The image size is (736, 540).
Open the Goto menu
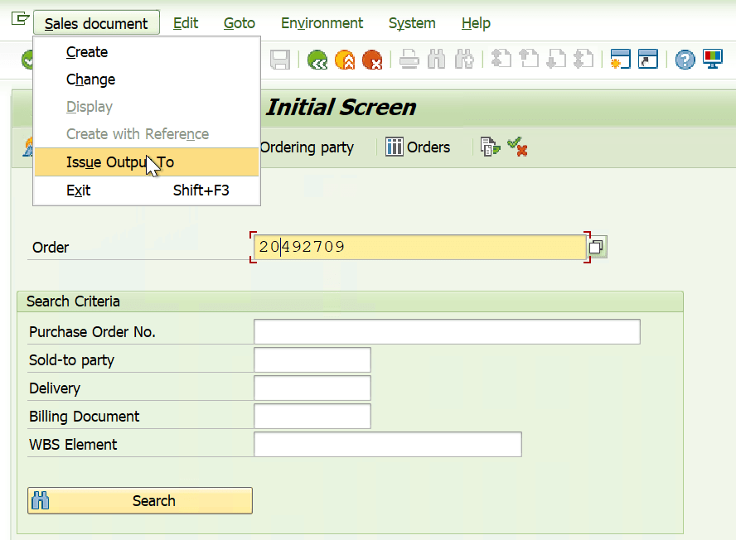(x=239, y=23)
